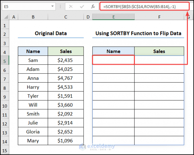194x155 pixels.
Task: Select the cell containing Sam
Action: 33,60
